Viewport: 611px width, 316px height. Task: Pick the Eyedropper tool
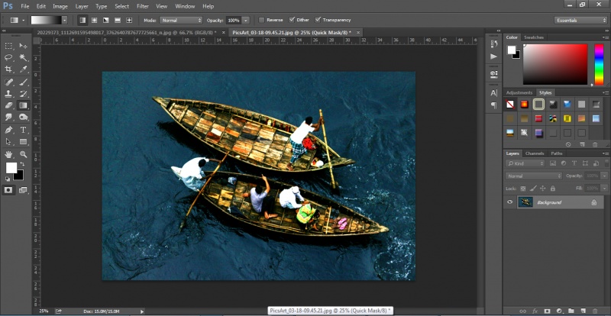24,69
